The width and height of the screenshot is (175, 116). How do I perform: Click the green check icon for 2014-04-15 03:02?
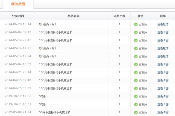[136, 88]
